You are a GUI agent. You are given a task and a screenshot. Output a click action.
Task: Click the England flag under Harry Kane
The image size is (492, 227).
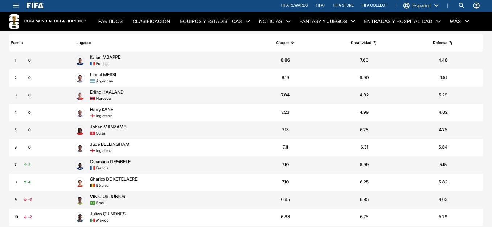[x=93, y=116]
